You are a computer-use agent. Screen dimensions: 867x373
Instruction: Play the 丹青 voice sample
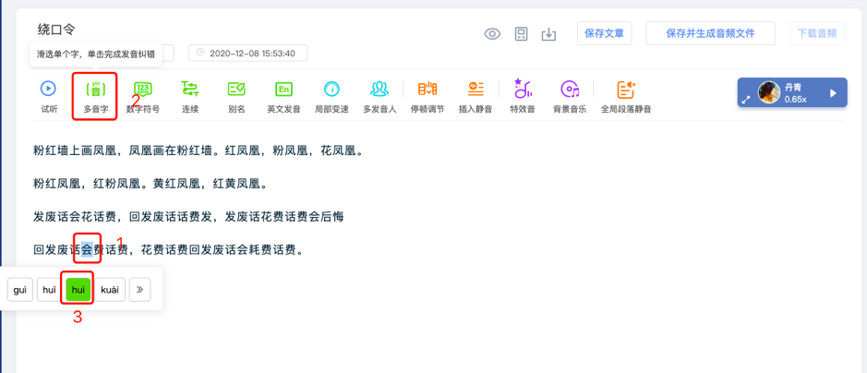(834, 93)
